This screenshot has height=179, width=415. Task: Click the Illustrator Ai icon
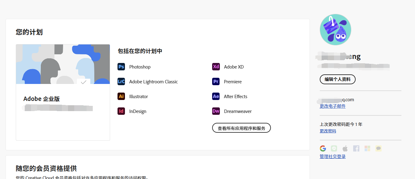[x=121, y=96]
